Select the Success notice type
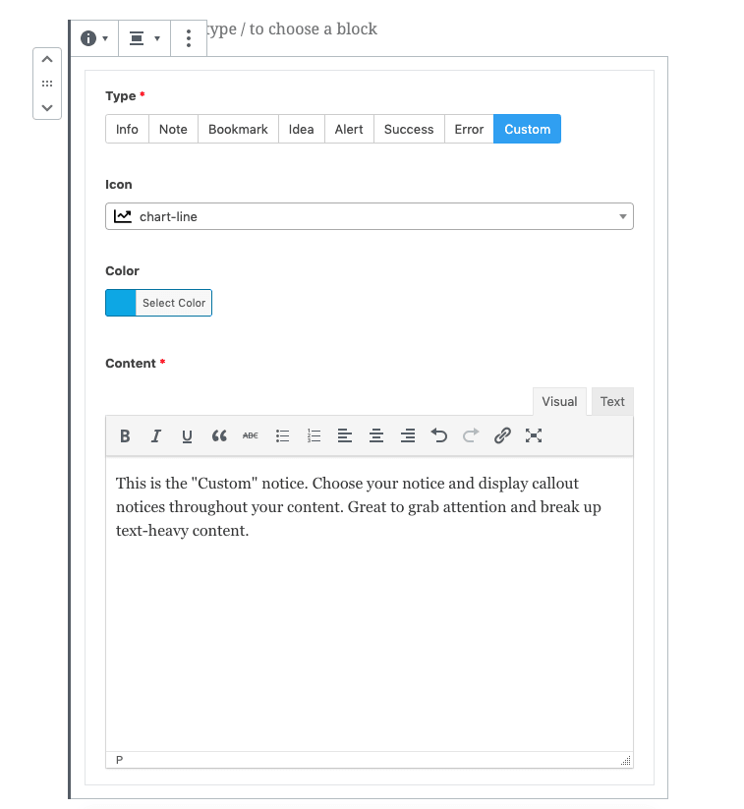744x809 pixels. click(x=409, y=129)
